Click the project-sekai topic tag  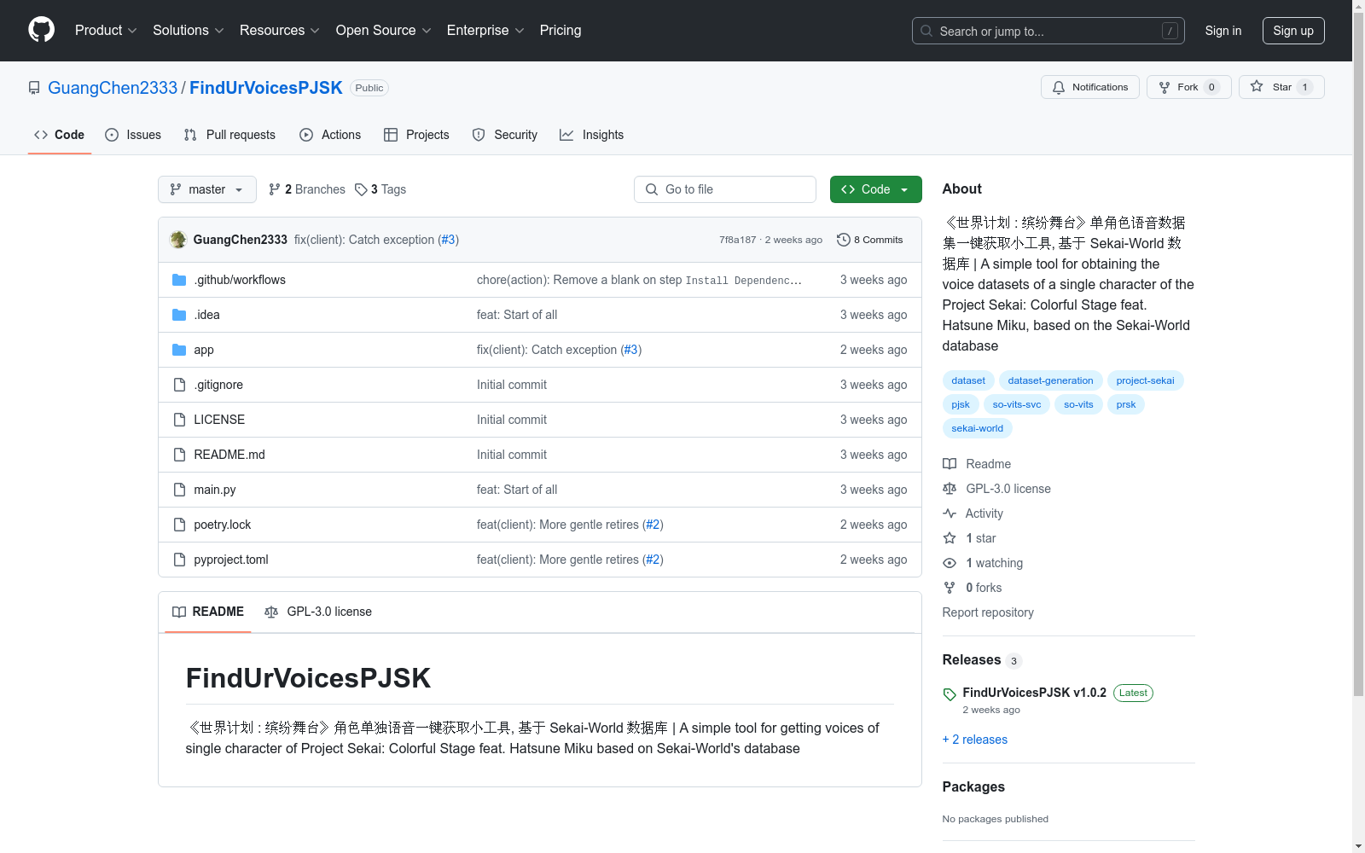1145,380
